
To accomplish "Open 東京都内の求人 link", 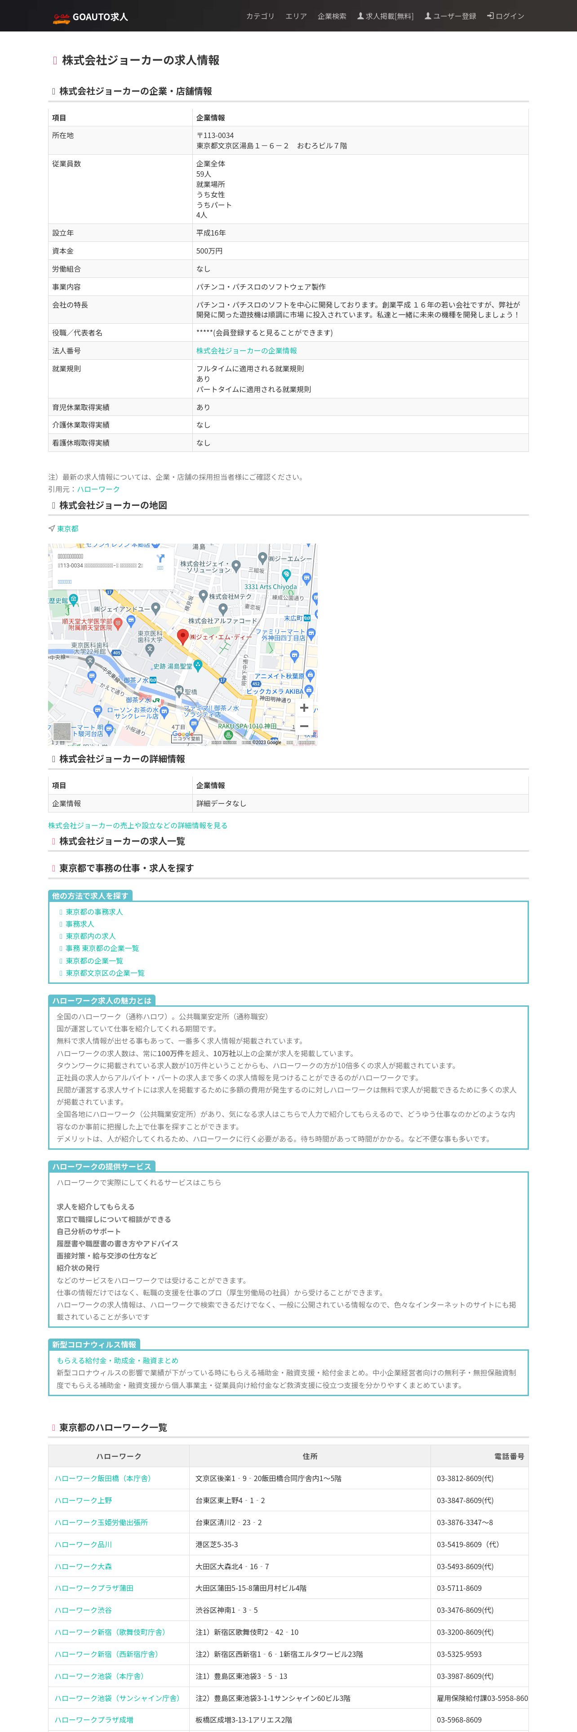I will pos(91,936).
